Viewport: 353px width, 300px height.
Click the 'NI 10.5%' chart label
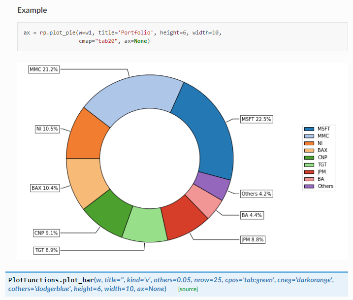[47, 129]
